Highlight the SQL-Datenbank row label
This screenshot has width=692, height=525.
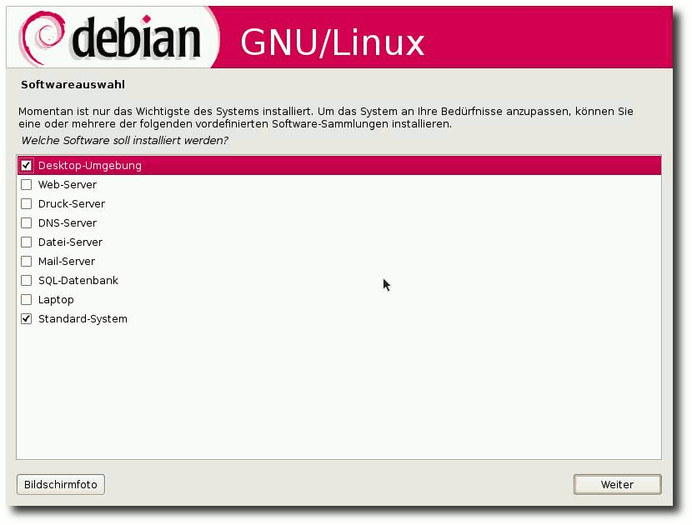click(x=78, y=281)
